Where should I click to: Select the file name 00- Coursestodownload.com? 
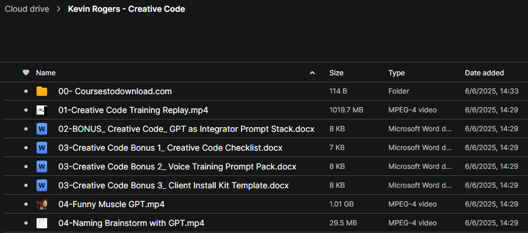coord(115,91)
